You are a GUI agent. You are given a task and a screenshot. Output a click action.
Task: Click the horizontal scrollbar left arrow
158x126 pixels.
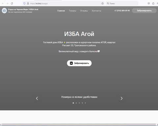coord(1,125)
